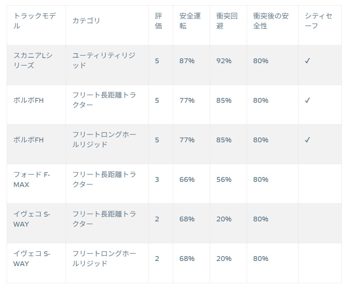Click the checkmark in the ボルボFH フリート長距離トラクター row
350x292 pixels.
point(307,101)
